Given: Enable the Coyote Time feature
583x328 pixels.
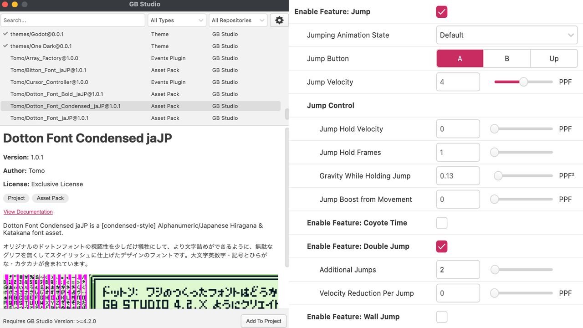Looking at the screenshot, I should click(x=441, y=223).
